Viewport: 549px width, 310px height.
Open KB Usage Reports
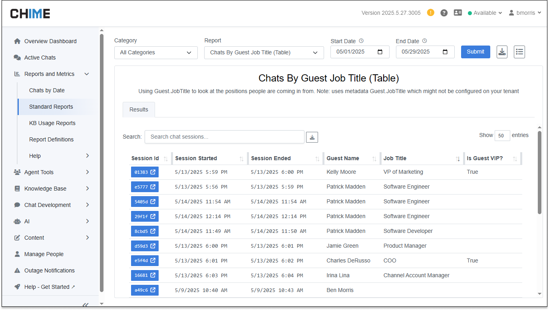coord(52,123)
